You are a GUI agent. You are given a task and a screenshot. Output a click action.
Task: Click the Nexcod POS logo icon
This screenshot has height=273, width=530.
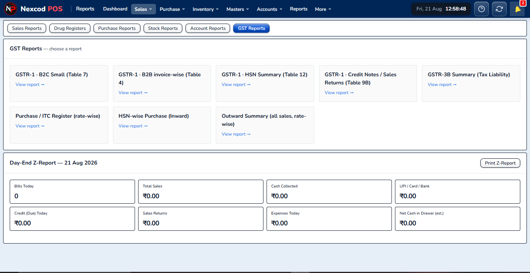[10, 9]
